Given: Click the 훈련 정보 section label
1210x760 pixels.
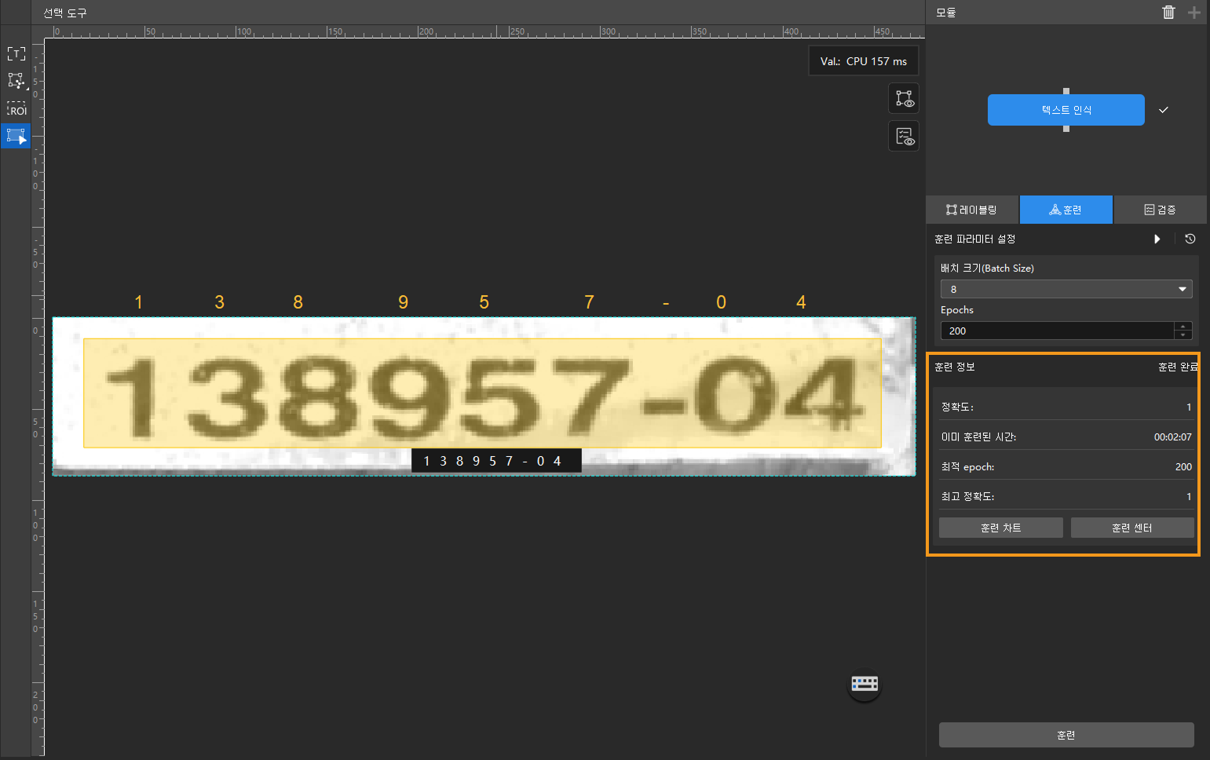Looking at the screenshot, I should (x=954, y=367).
